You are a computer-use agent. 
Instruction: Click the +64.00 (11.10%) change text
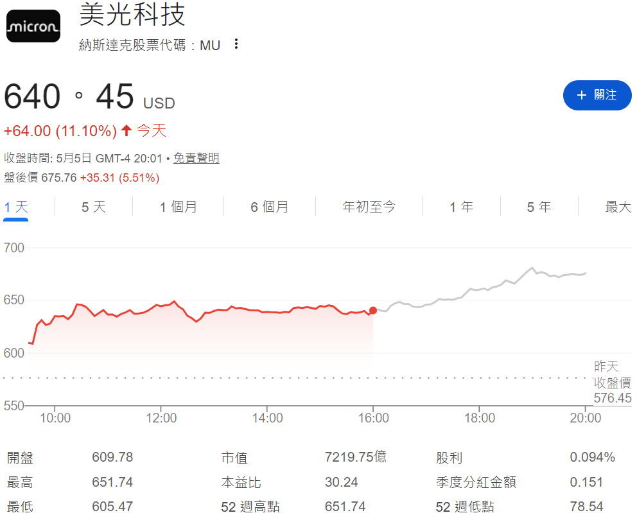tap(60, 131)
